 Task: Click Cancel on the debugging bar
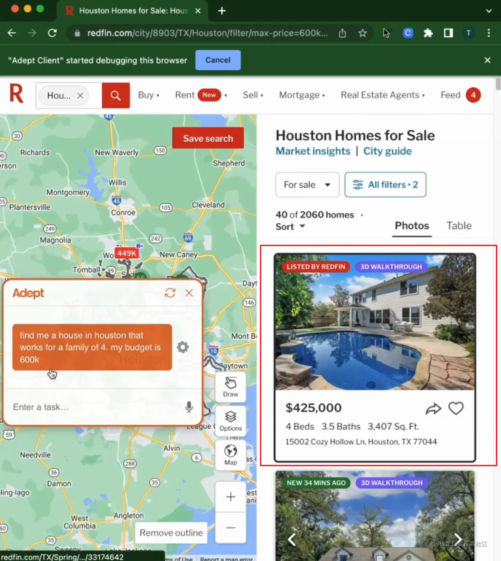tap(218, 60)
